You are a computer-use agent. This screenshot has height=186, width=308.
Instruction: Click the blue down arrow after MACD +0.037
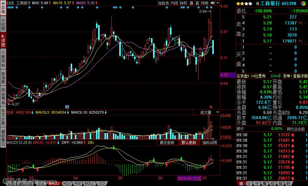click(x=58, y=143)
